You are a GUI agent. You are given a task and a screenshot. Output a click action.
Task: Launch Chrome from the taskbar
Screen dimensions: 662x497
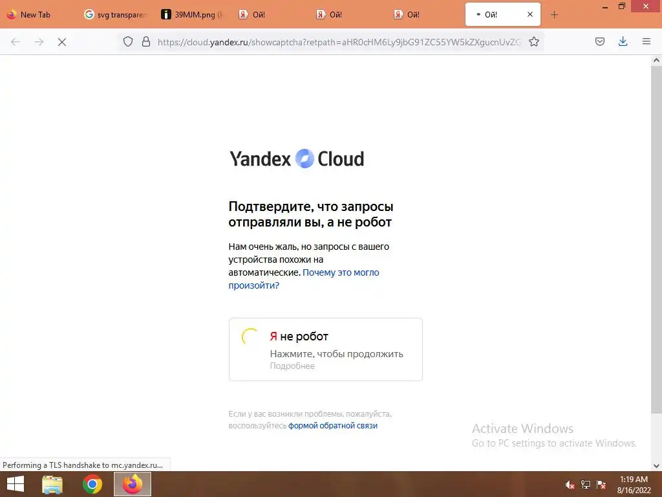[92, 484]
